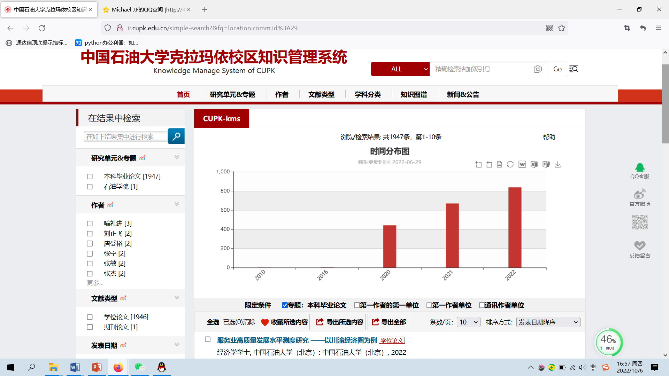Open the data view document icon
The width and height of the screenshot is (669, 376).
click(499, 164)
